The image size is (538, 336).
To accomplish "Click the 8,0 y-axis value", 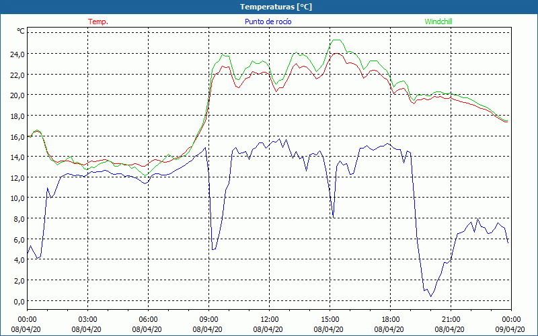I will (19, 219).
